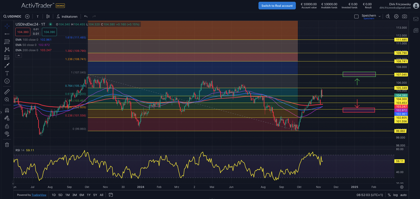Viewport: 420px width, 199px height.
Task: Toggle logarithmic scale with log button
Action: tap(396, 195)
